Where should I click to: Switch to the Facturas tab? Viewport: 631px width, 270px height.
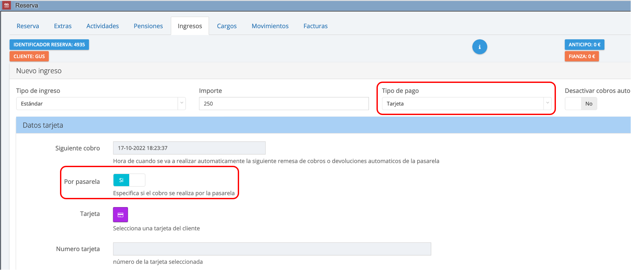click(315, 26)
